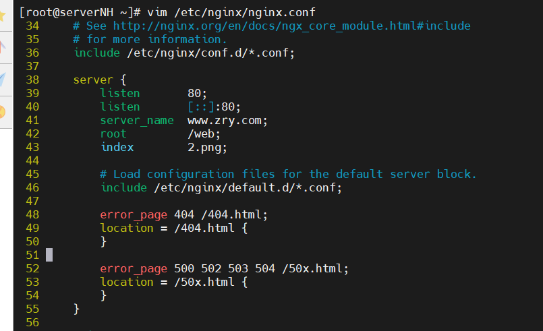The height and width of the screenshot is (331, 543).
Task: Click the 'server {' block opening line
Action: pos(100,80)
